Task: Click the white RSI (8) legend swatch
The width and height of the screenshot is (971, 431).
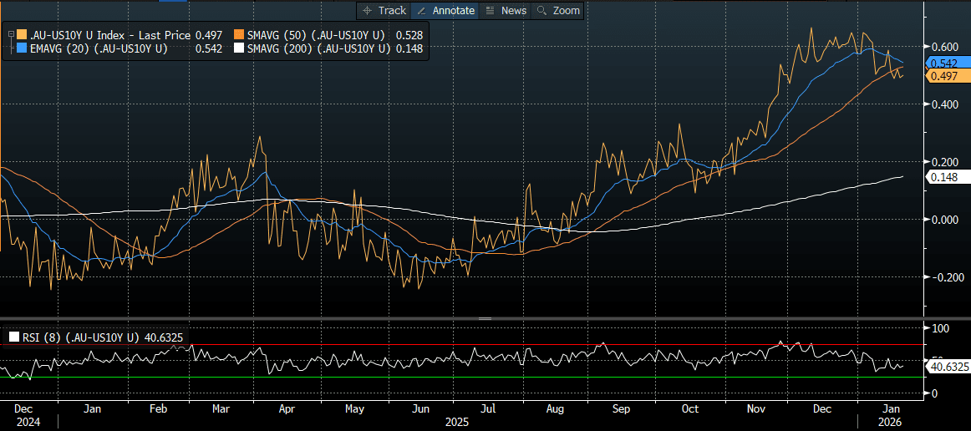Action: click(14, 337)
